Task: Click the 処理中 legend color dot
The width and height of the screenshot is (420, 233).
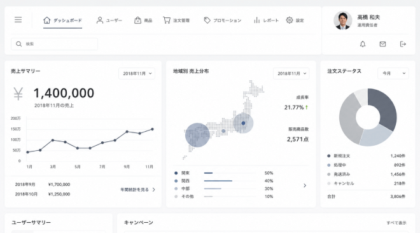Action: [x=329, y=165]
